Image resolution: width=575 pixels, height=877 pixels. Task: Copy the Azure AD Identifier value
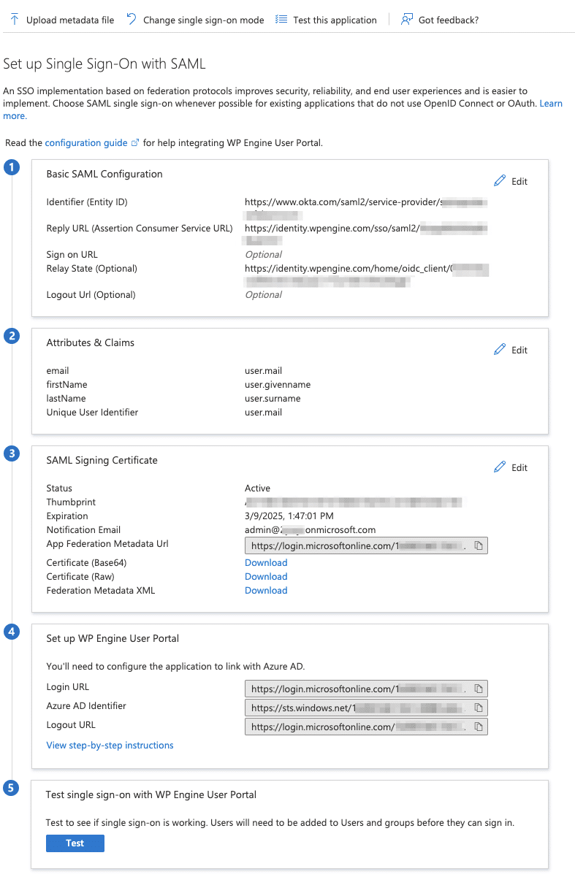point(480,707)
